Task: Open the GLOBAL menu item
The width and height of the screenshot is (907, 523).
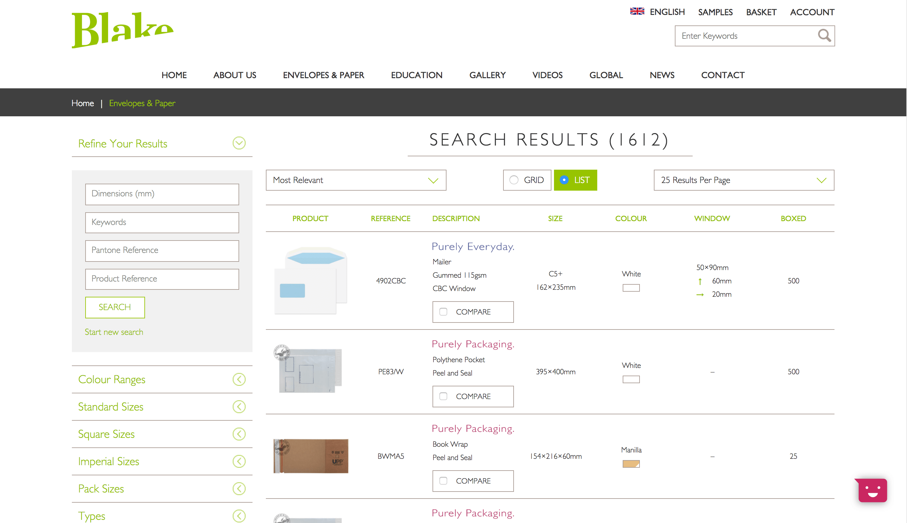Action: pyautogui.click(x=606, y=75)
